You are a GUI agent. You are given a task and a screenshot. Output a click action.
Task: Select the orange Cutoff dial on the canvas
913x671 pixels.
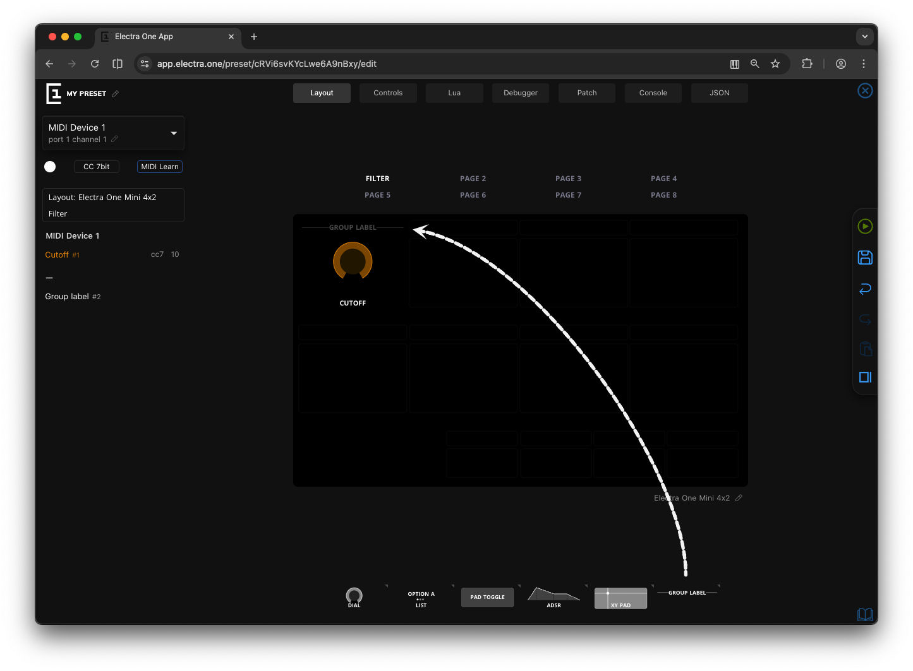click(353, 261)
